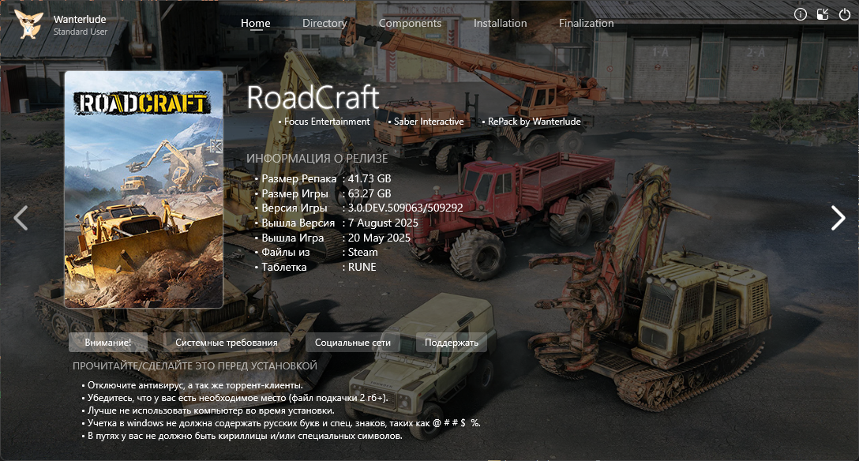Viewport: 859px width, 461px height.
Task: Click the line about кириллицы in paths
Action: (245, 436)
